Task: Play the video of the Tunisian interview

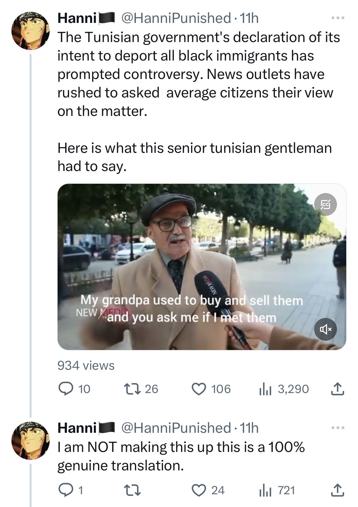Action: pos(201,268)
